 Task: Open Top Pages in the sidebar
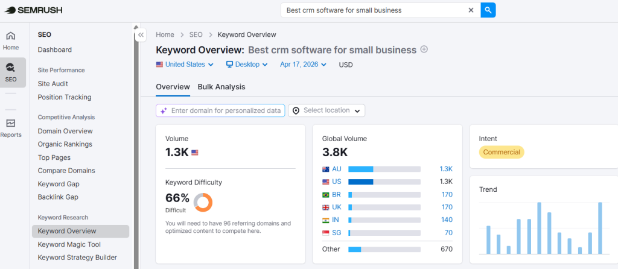click(x=54, y=157)
